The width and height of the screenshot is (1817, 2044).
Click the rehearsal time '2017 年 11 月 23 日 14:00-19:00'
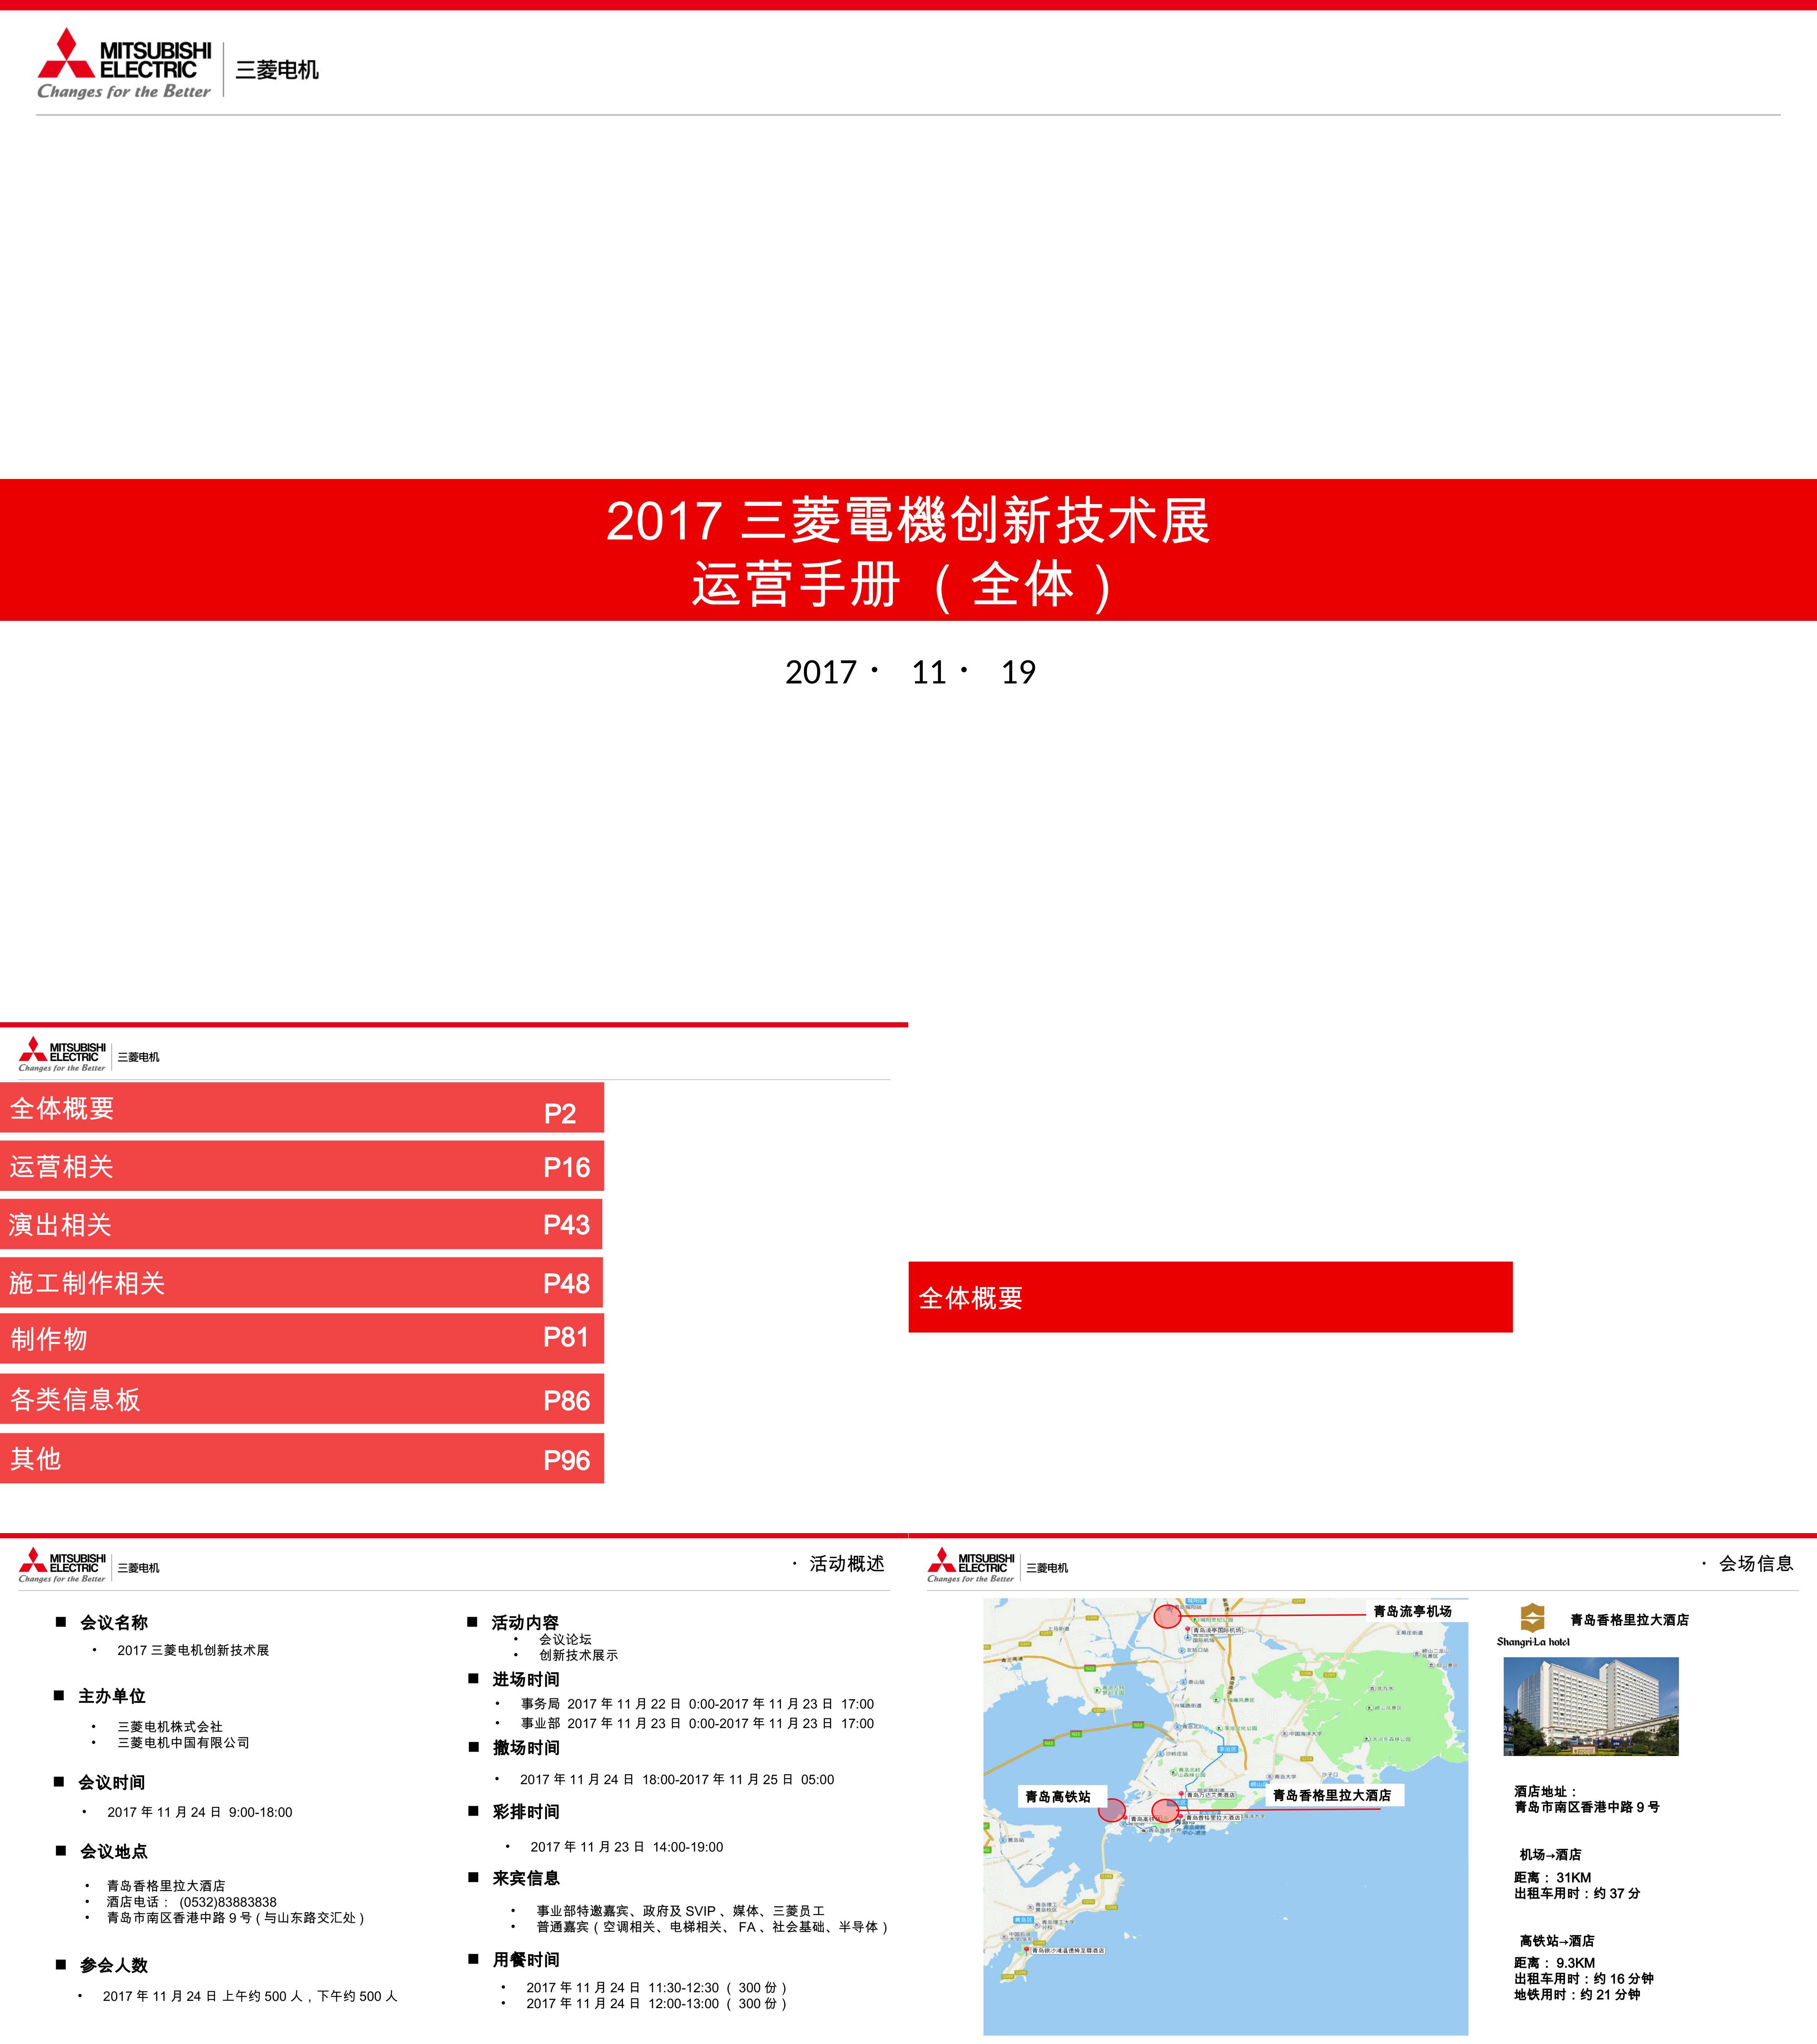point(627,1847)
